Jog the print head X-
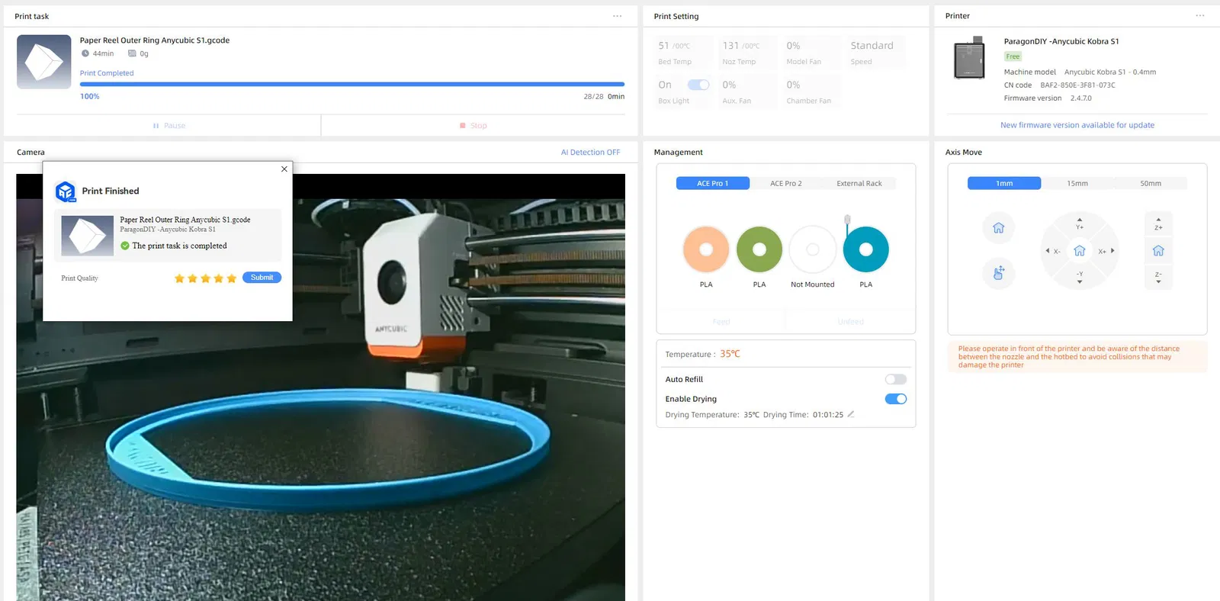The width and height of the screenshot is (1220, 601). [1053, 251]
